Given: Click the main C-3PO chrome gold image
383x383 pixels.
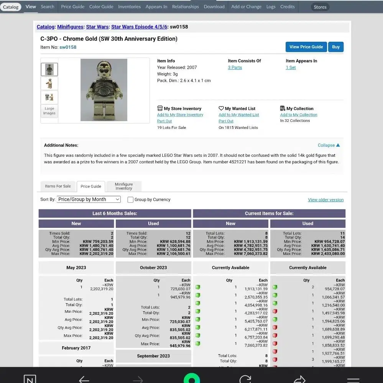Looking at the screenshot, I should pos(104,90).
